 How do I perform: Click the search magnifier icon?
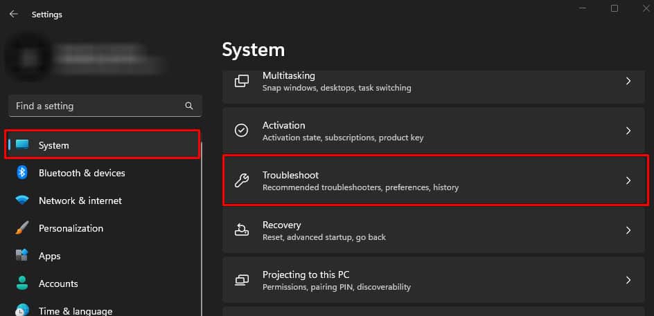[189, 106]
